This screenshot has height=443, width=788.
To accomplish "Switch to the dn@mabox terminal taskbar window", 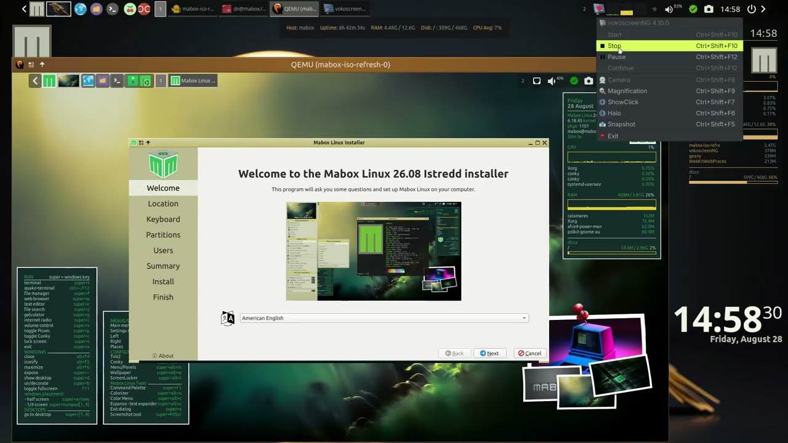I will pos(243,9).
